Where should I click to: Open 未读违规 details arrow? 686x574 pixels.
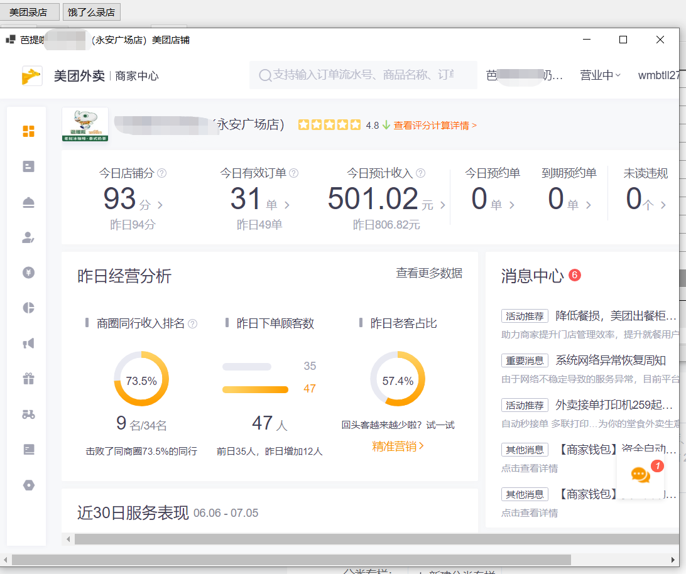click(663, 205)
